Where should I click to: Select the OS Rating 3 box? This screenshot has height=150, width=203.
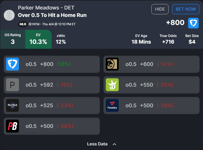[x=13, y=39]
